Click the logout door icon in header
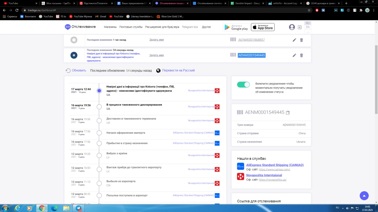 coord(299,27)
